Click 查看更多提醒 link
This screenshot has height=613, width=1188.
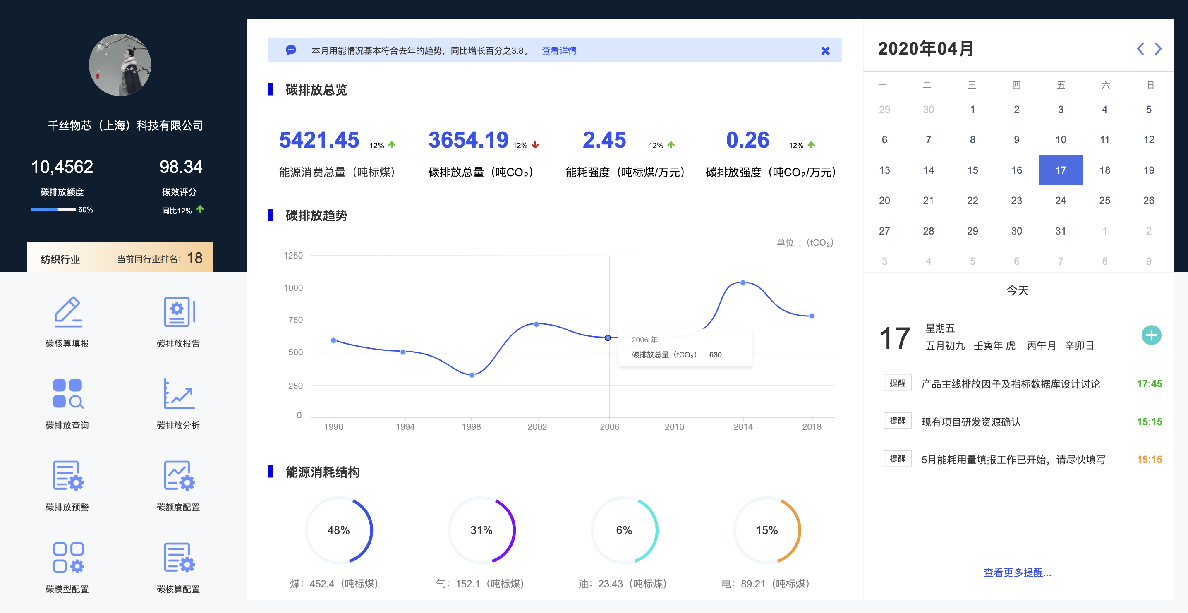point(1017,572)
